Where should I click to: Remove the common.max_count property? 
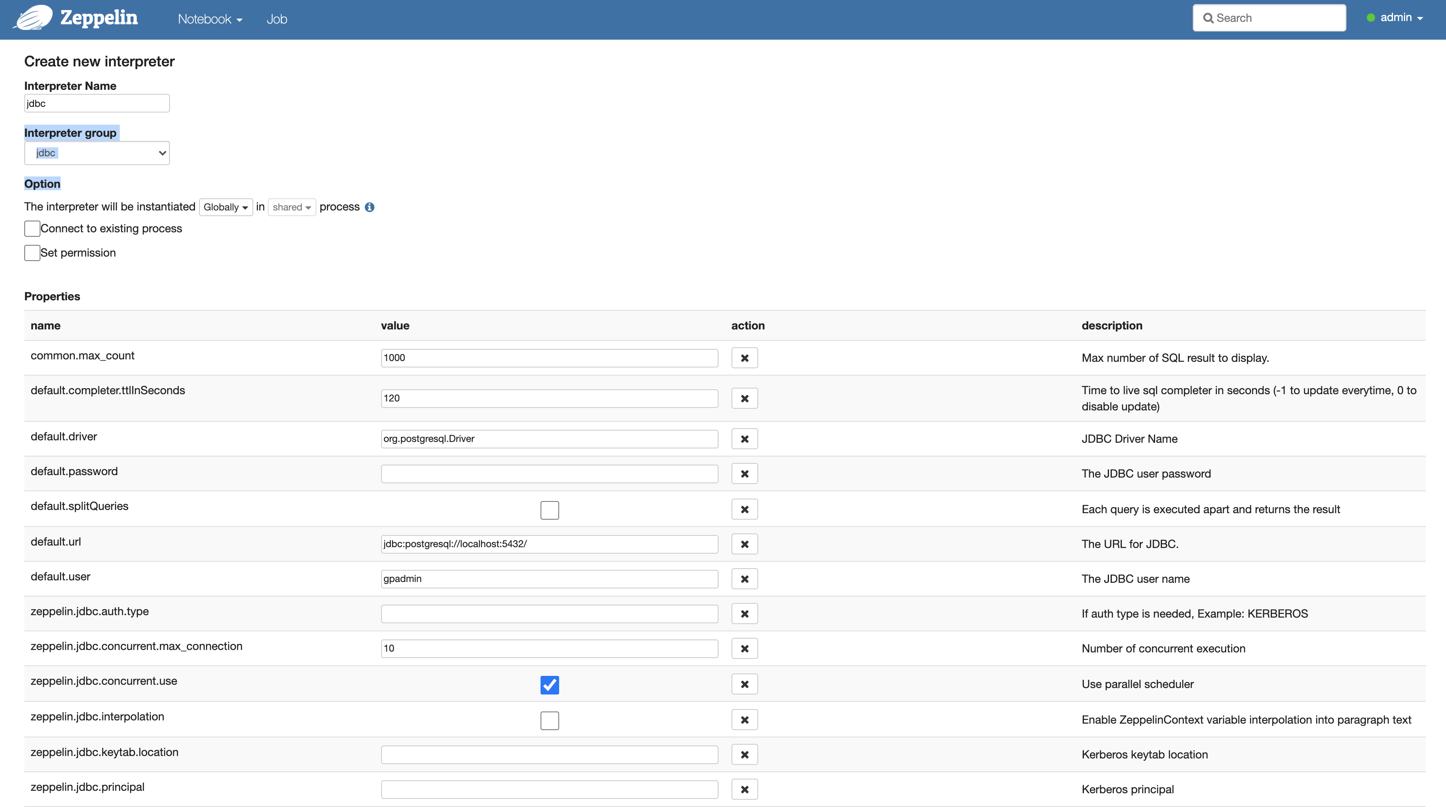coord(744,358)
